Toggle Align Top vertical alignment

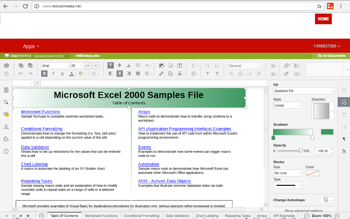pos(111,65)
